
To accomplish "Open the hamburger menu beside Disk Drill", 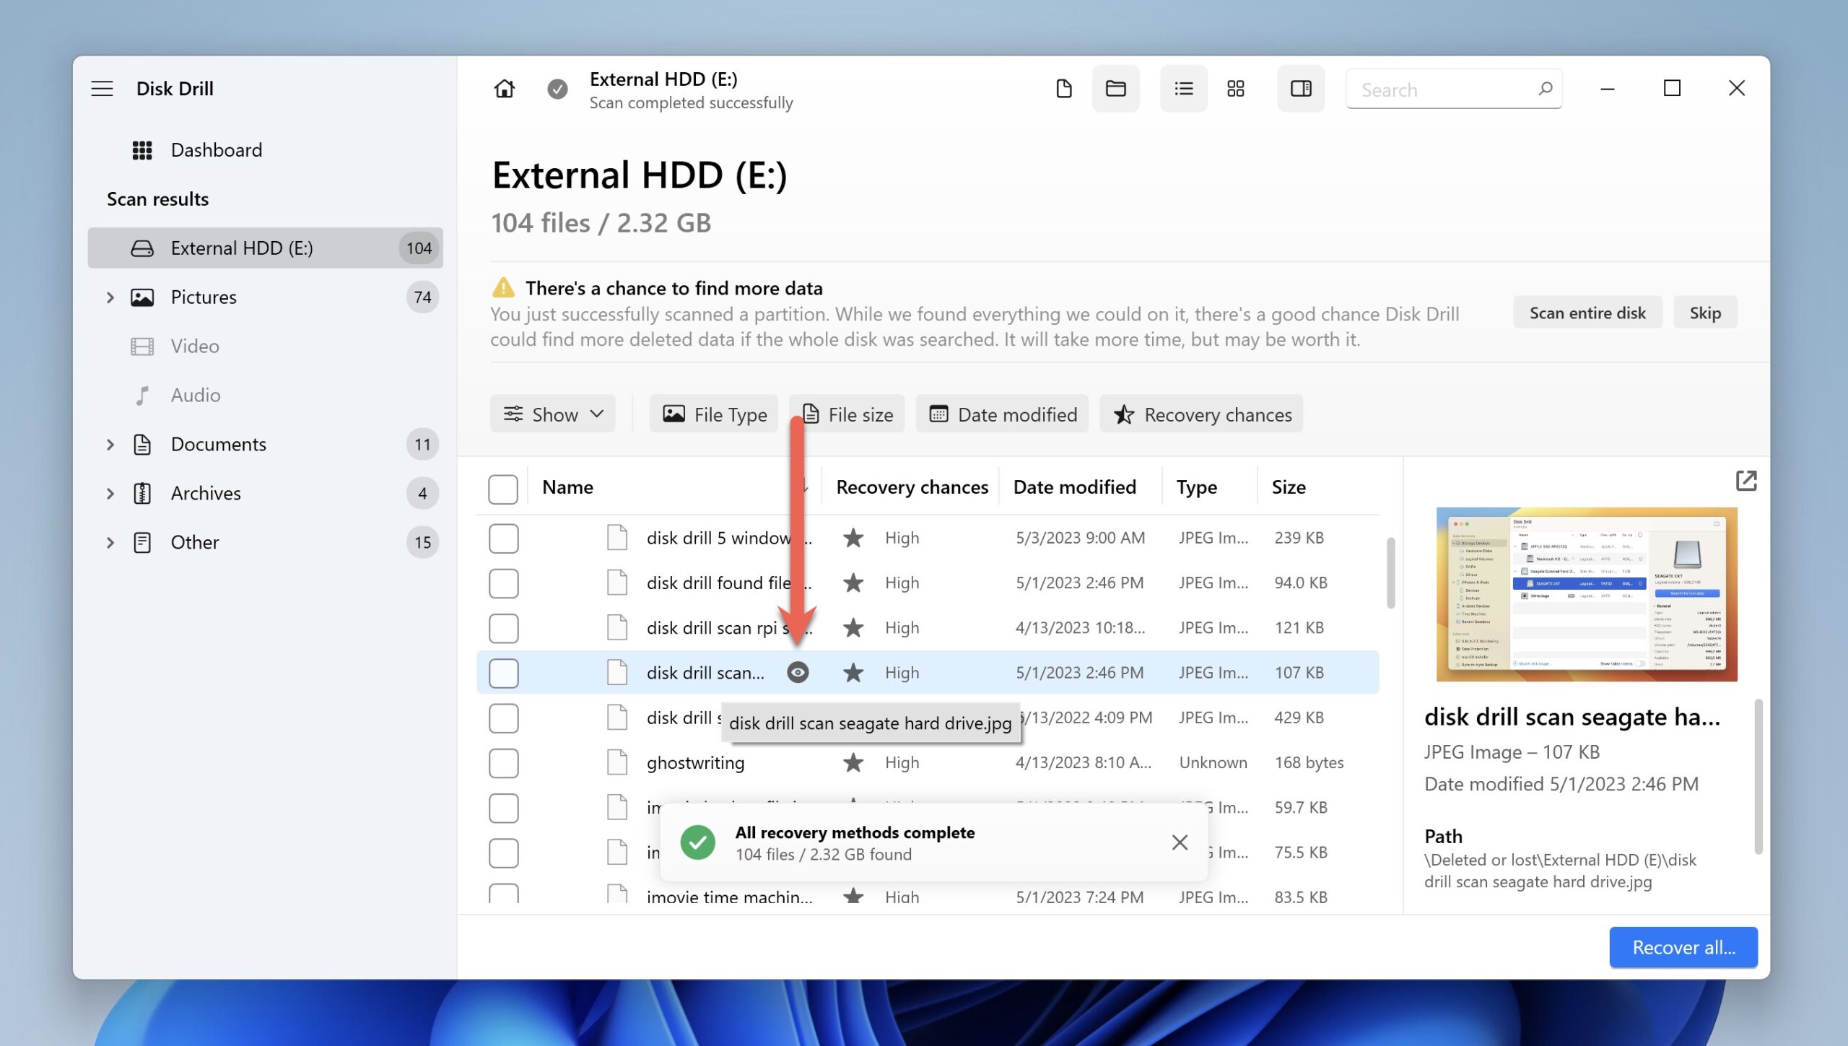I will point(102,89).
